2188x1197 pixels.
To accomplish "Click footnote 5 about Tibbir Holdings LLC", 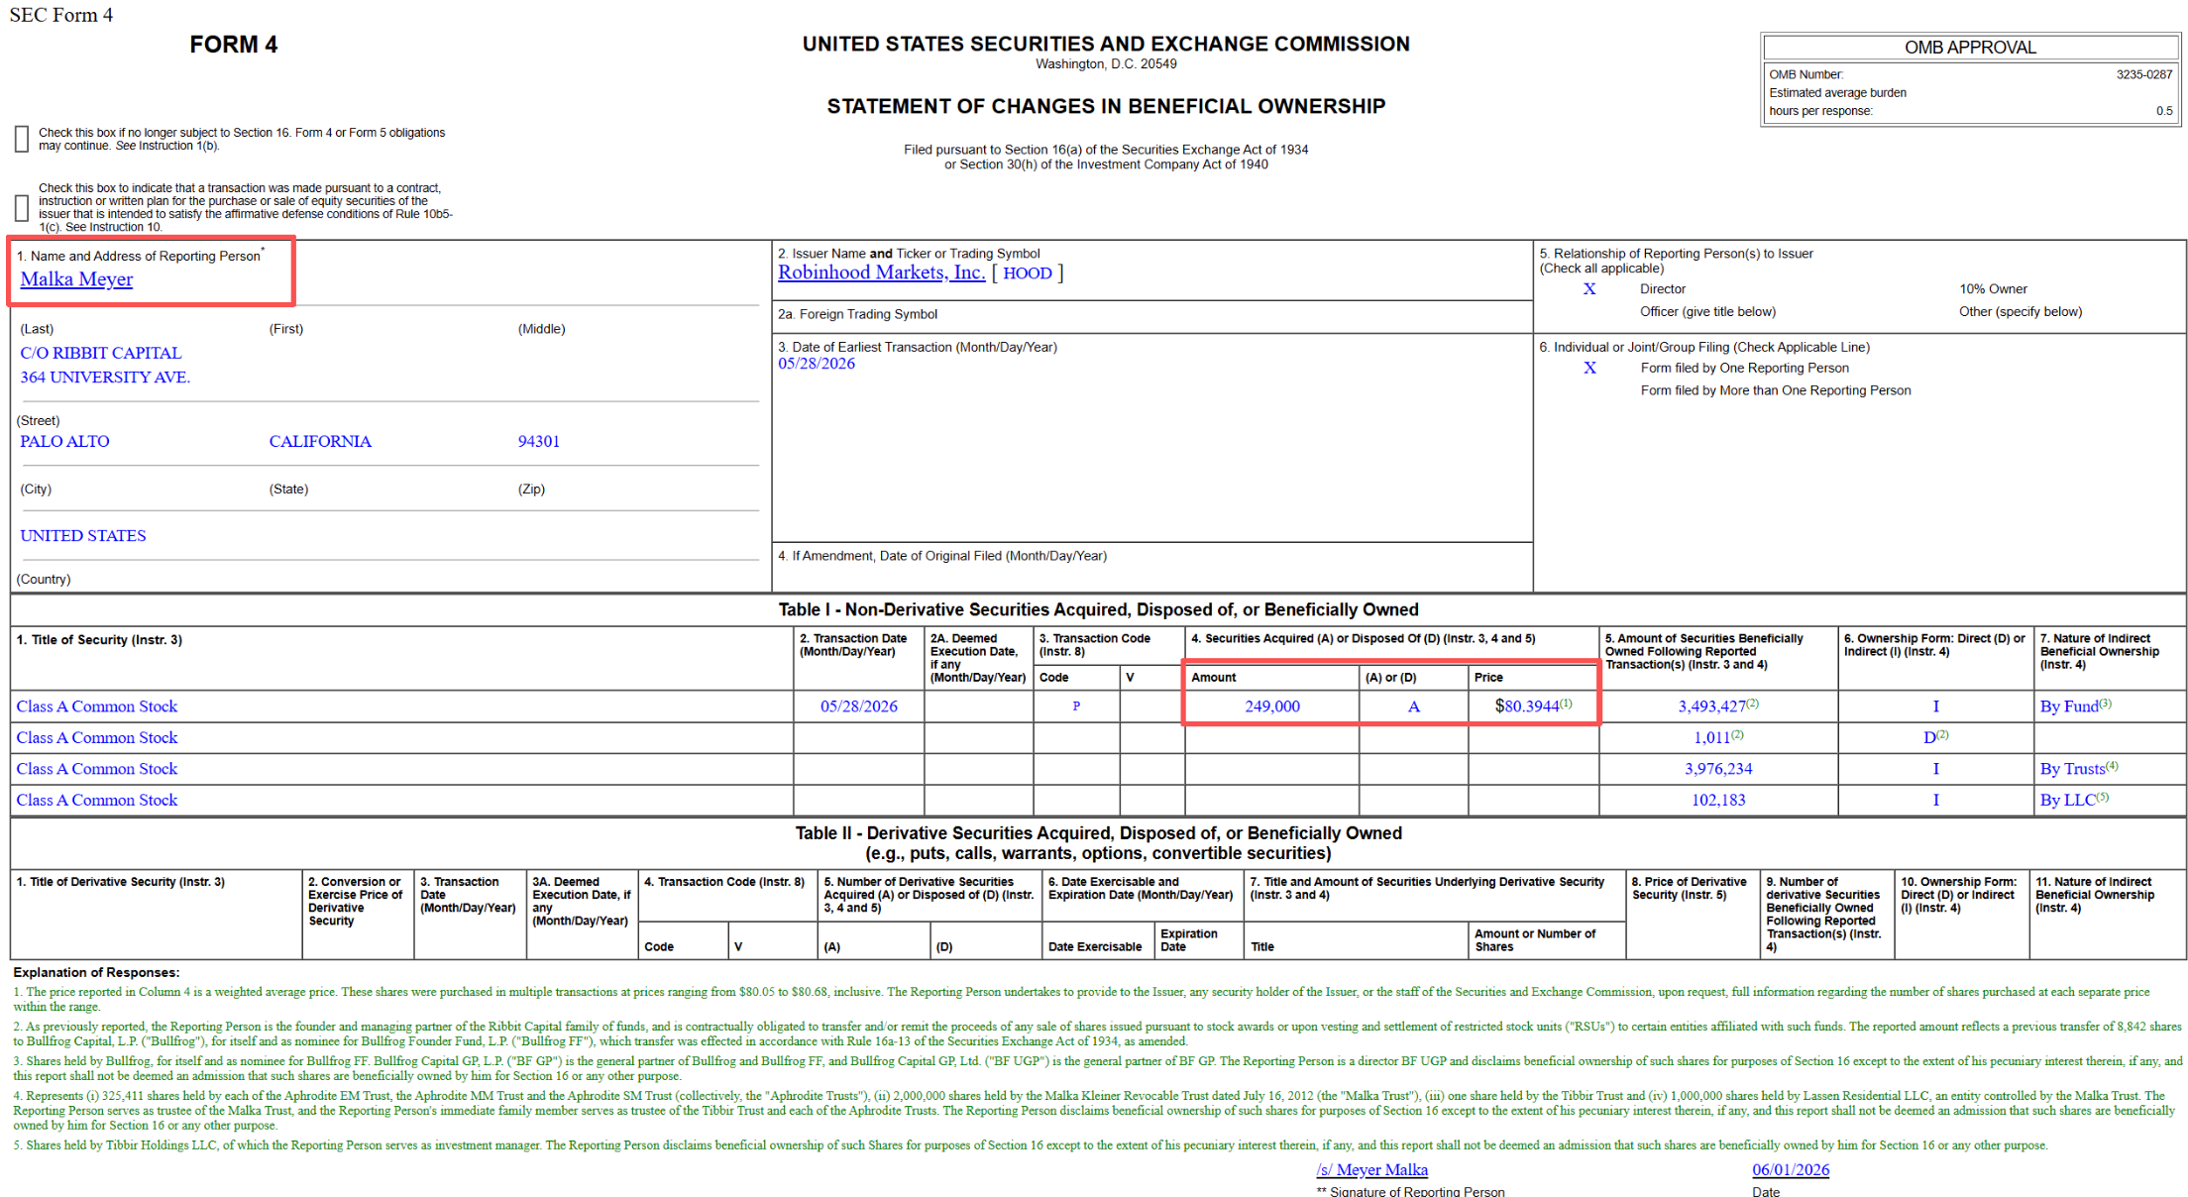I will pos(1031,1145).
